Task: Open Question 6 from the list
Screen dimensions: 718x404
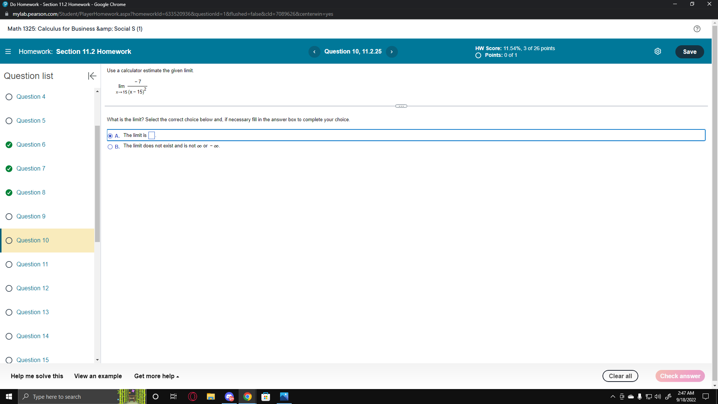Action: [x=31, y=144]
